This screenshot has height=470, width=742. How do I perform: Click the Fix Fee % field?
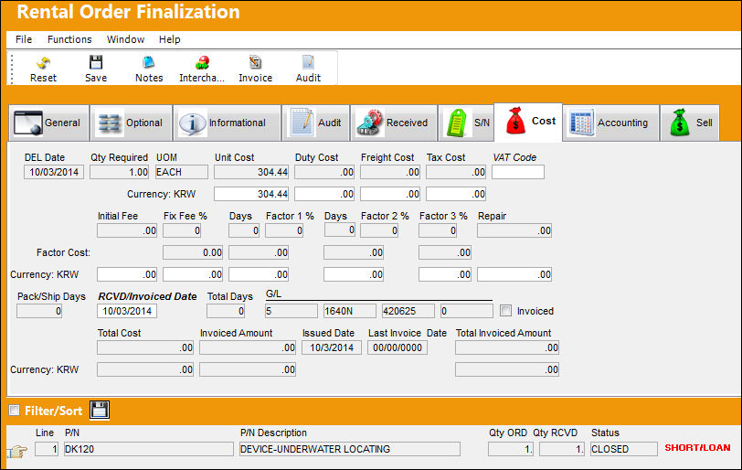[x=182, y=230]
